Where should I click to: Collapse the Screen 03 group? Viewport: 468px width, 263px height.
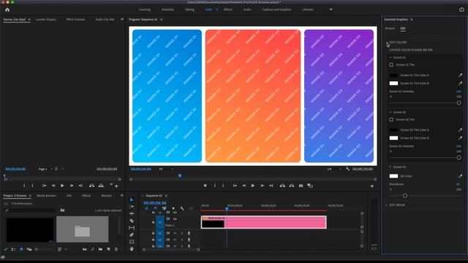point(390,167)
